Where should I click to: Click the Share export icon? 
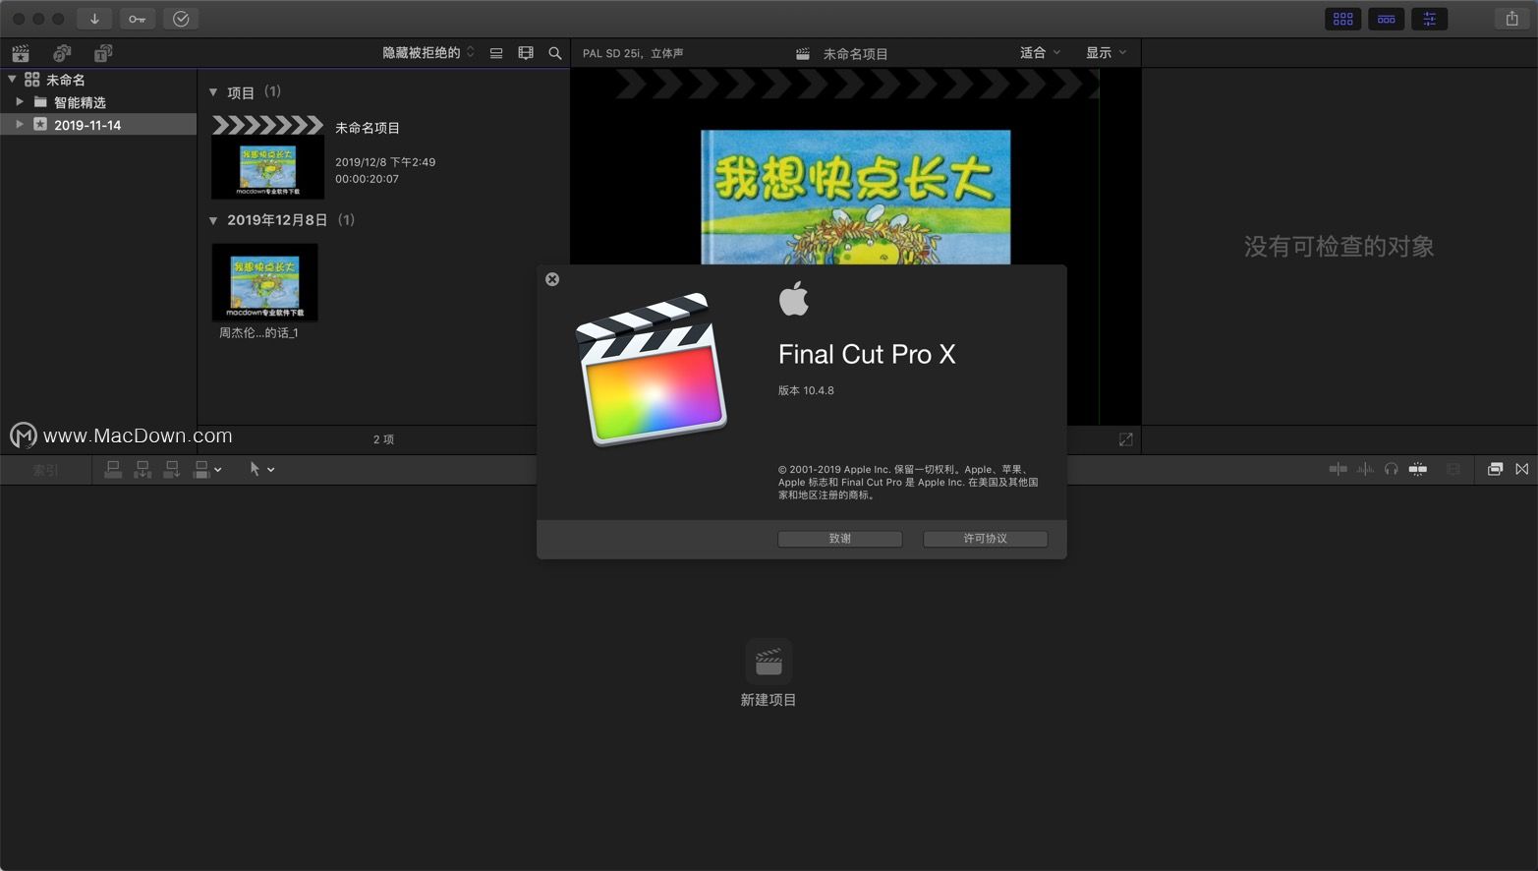tap(1511, 18)
